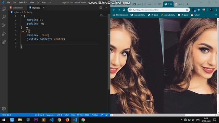Open the Selection menu
Image resolution: width=219 pixels, height=123 pixels.
click(23, 2)
